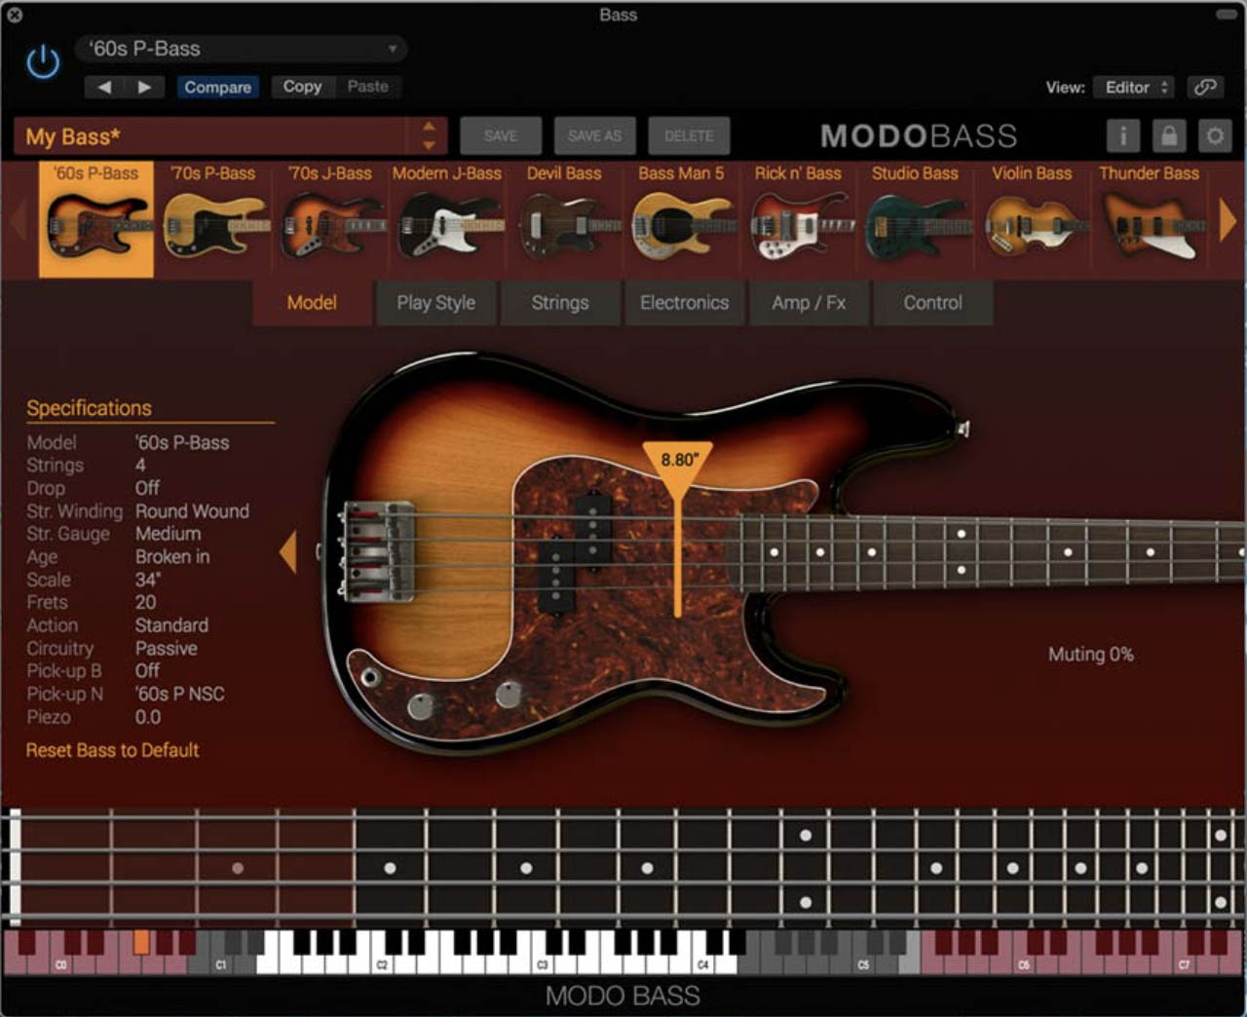Viewport: 1247px width, 1017px height.
Task: Collapse the Specifications panel with the orange arrow
Action: pos(287,551)
